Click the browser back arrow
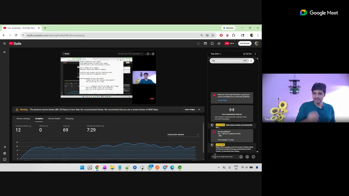 4,35
